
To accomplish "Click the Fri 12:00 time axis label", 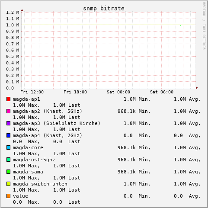I will (32, 92).
